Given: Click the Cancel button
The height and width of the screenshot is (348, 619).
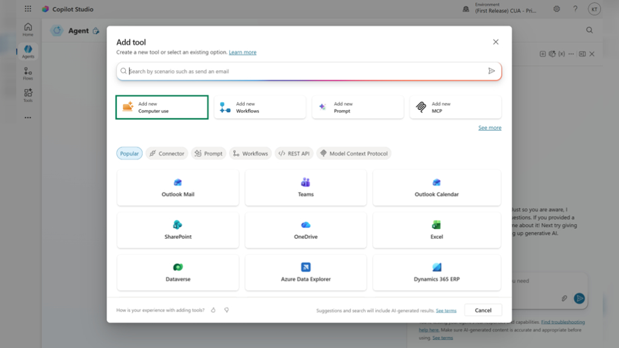Looking at the screenshot, I should point(483,310).
